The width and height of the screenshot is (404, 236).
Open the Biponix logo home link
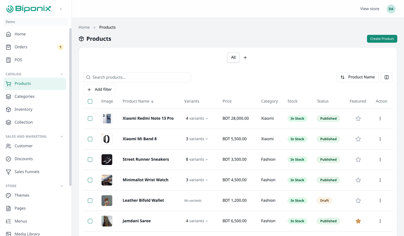29,9
